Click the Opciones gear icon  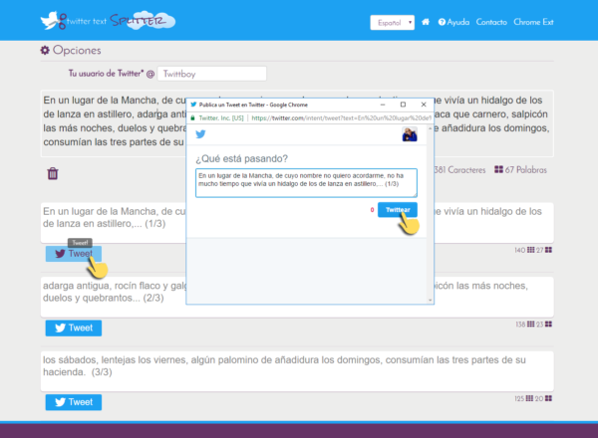click(x=45, y=50)
